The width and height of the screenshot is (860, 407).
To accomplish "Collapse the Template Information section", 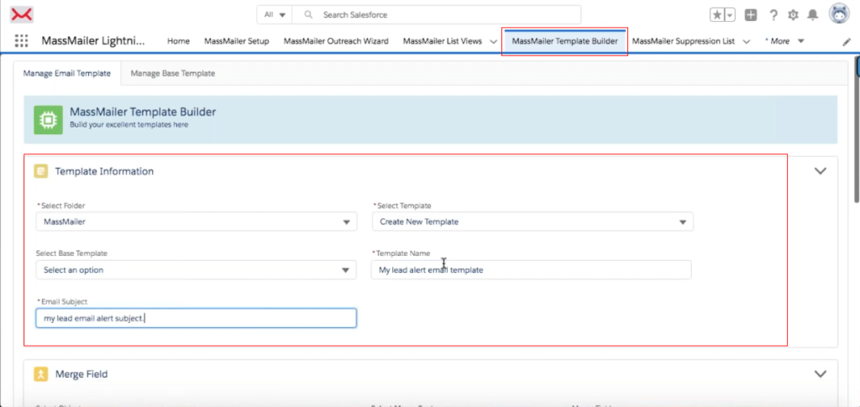I will click(820, 171).
